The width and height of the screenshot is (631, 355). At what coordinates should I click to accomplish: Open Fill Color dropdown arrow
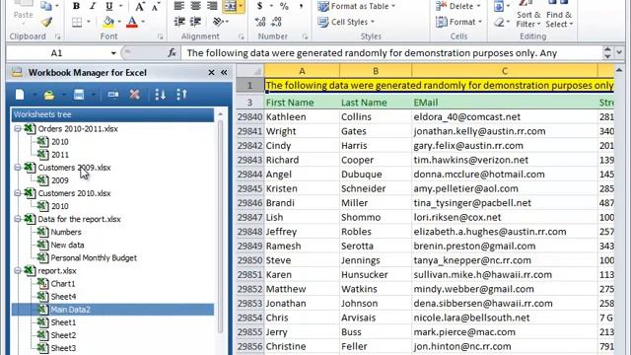pyautogui.click(x=119, y=22)
